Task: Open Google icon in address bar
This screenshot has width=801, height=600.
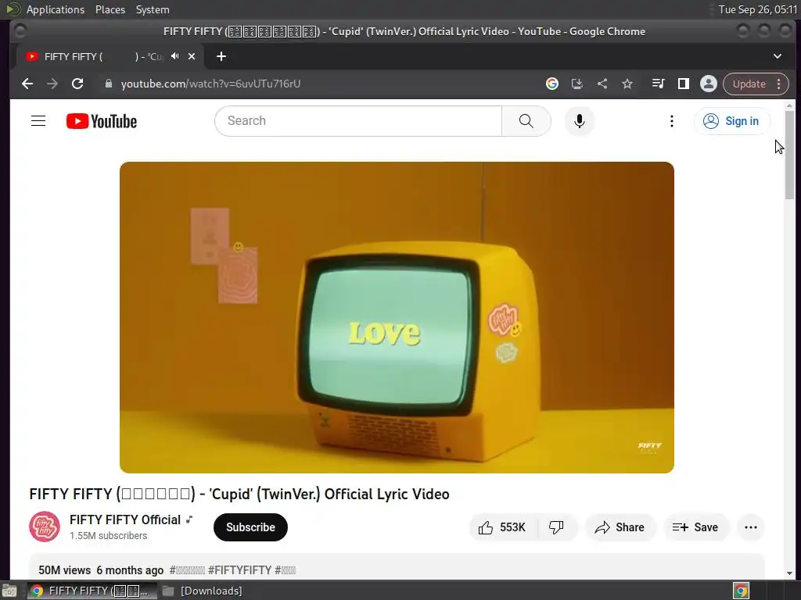Action: (552, 84)
